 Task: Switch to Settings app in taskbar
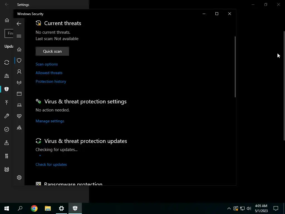pyautogui.click(x=62, y=208)
